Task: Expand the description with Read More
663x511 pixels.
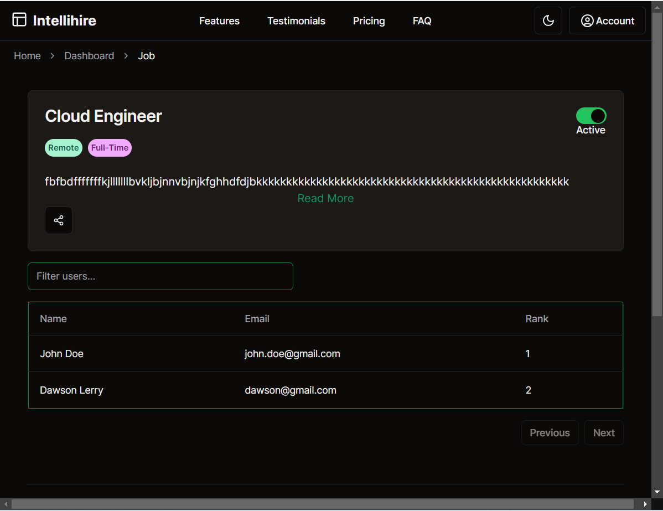Action: pos(325,198)
